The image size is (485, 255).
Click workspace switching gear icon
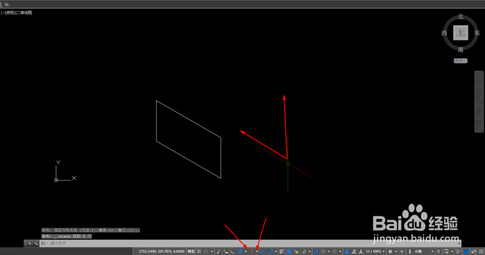pos(390,251)
